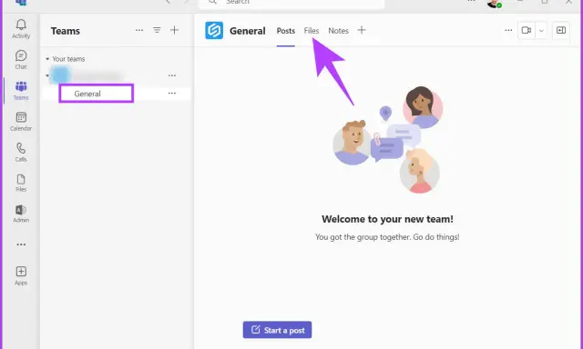Open Chat in sidebar

(x=21, y=60)
